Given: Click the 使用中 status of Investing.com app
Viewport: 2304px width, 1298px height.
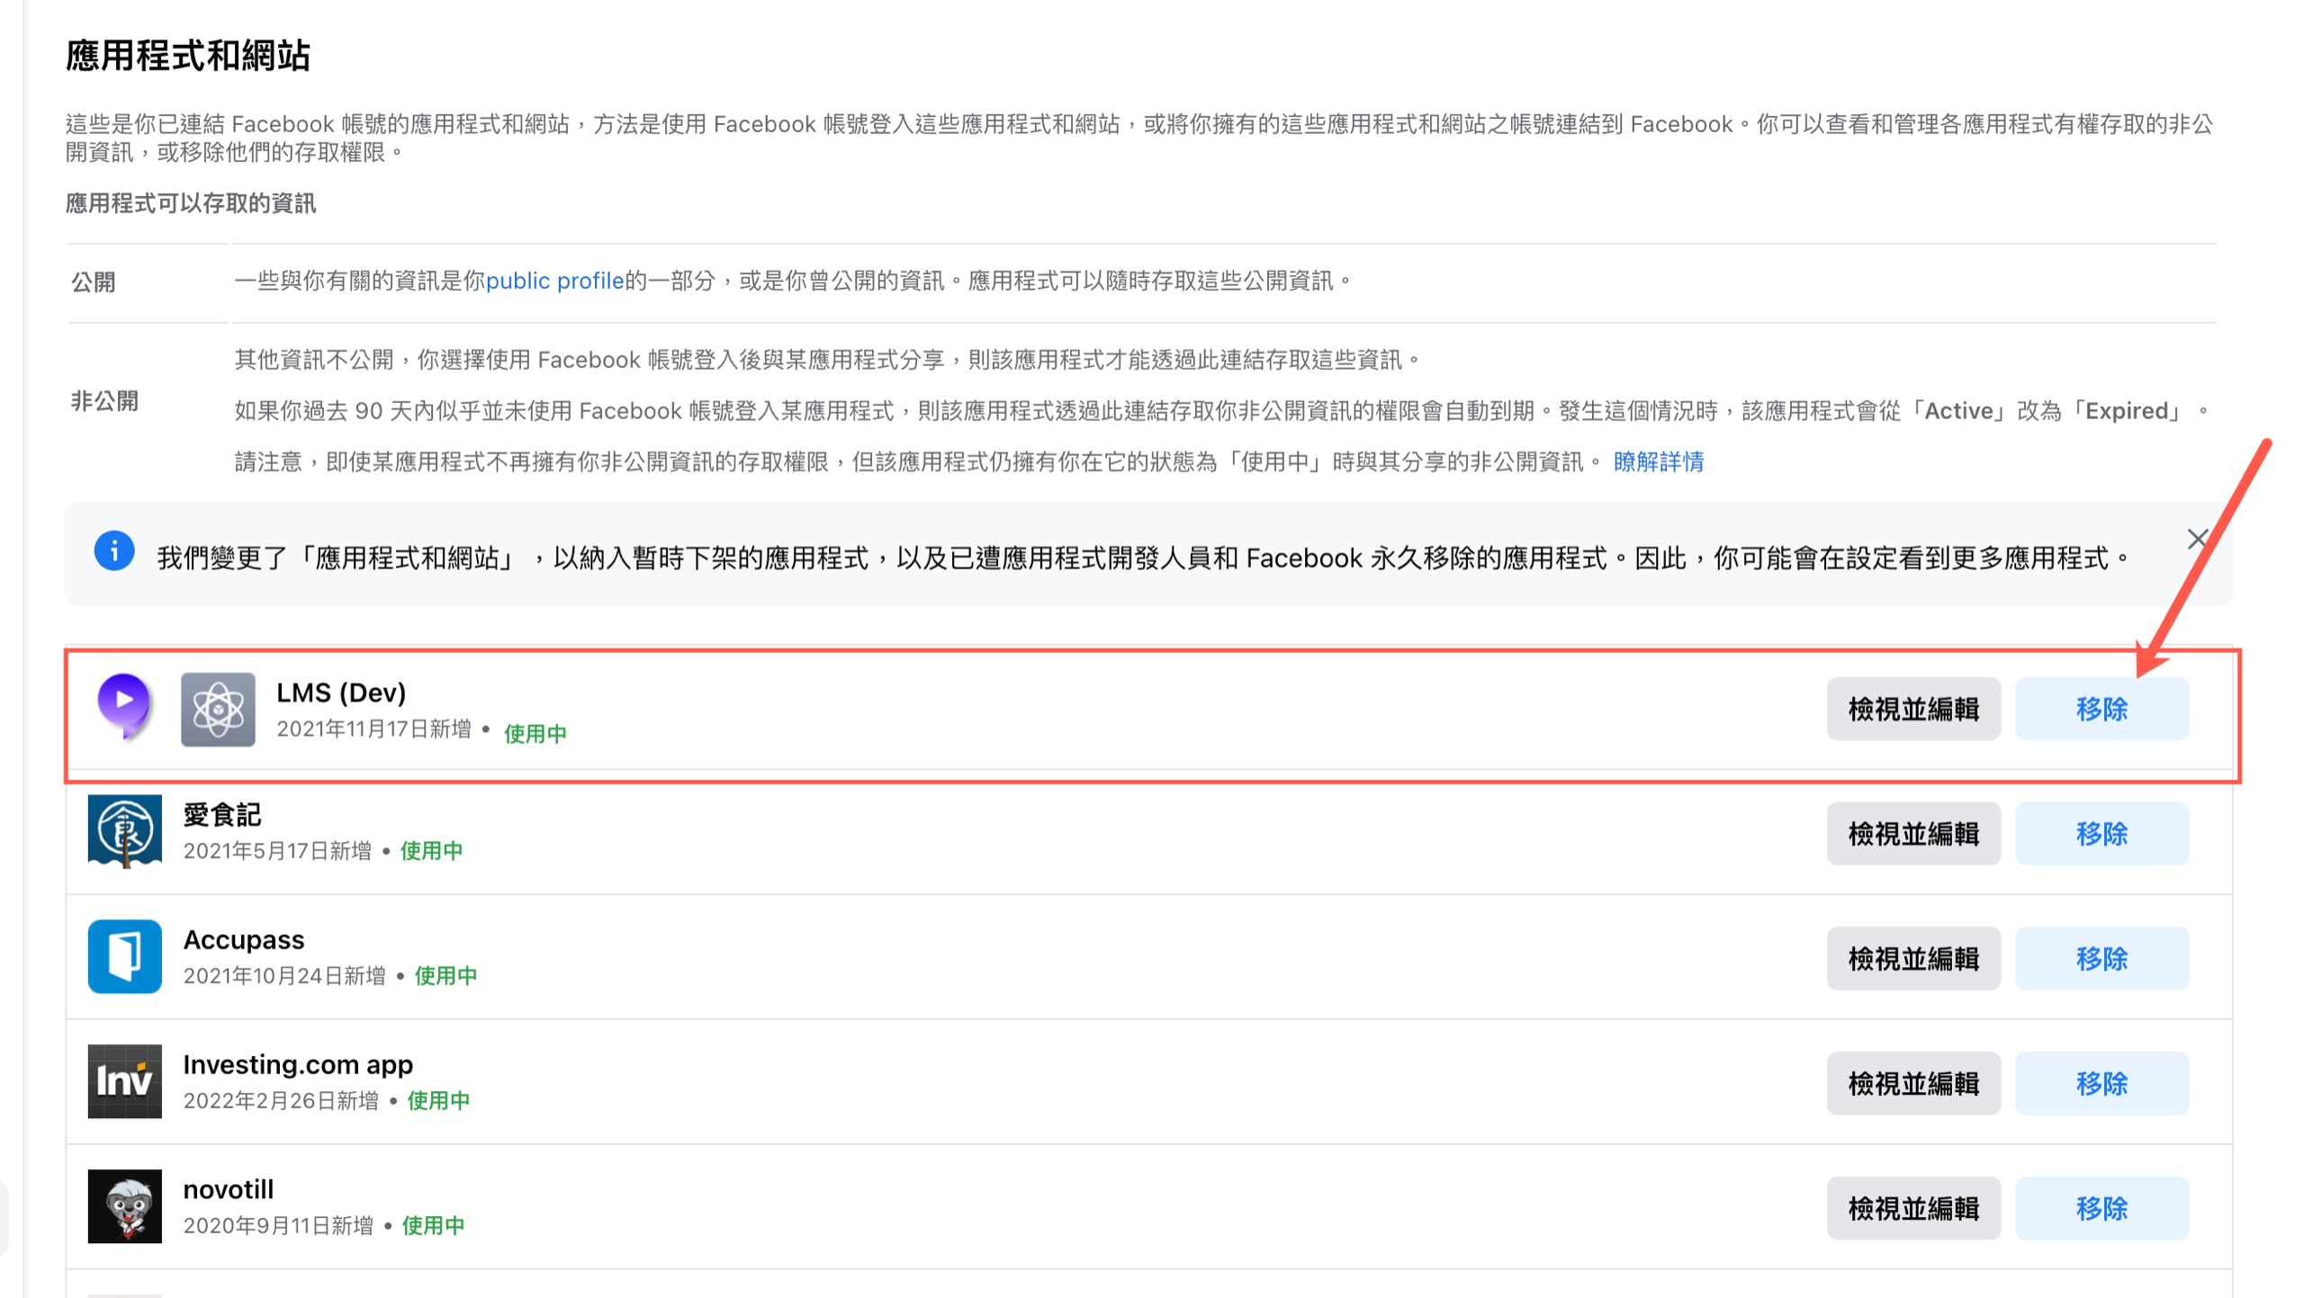Looking at the screenshot, I should [439, 1101].
